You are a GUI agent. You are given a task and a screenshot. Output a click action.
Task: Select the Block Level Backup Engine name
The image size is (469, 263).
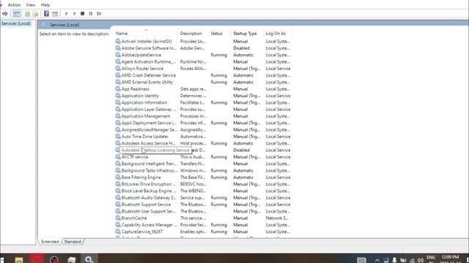(149, 191)
